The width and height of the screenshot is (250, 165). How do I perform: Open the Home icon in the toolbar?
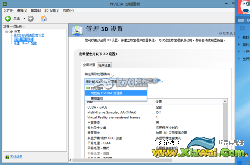coord(44,19)
